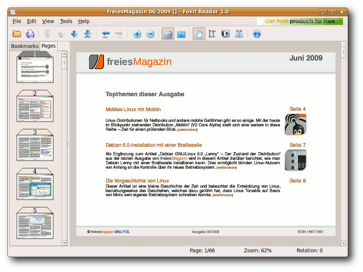Select page 3 thumbnail
This screenshot has height=272, width=363.
[35, 145]
